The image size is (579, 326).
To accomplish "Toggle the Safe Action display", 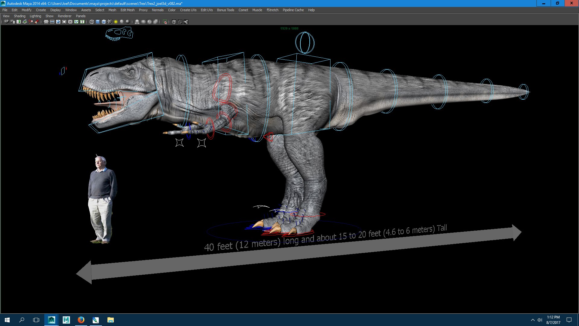I will pyautogui.click(x=76, y=22).
